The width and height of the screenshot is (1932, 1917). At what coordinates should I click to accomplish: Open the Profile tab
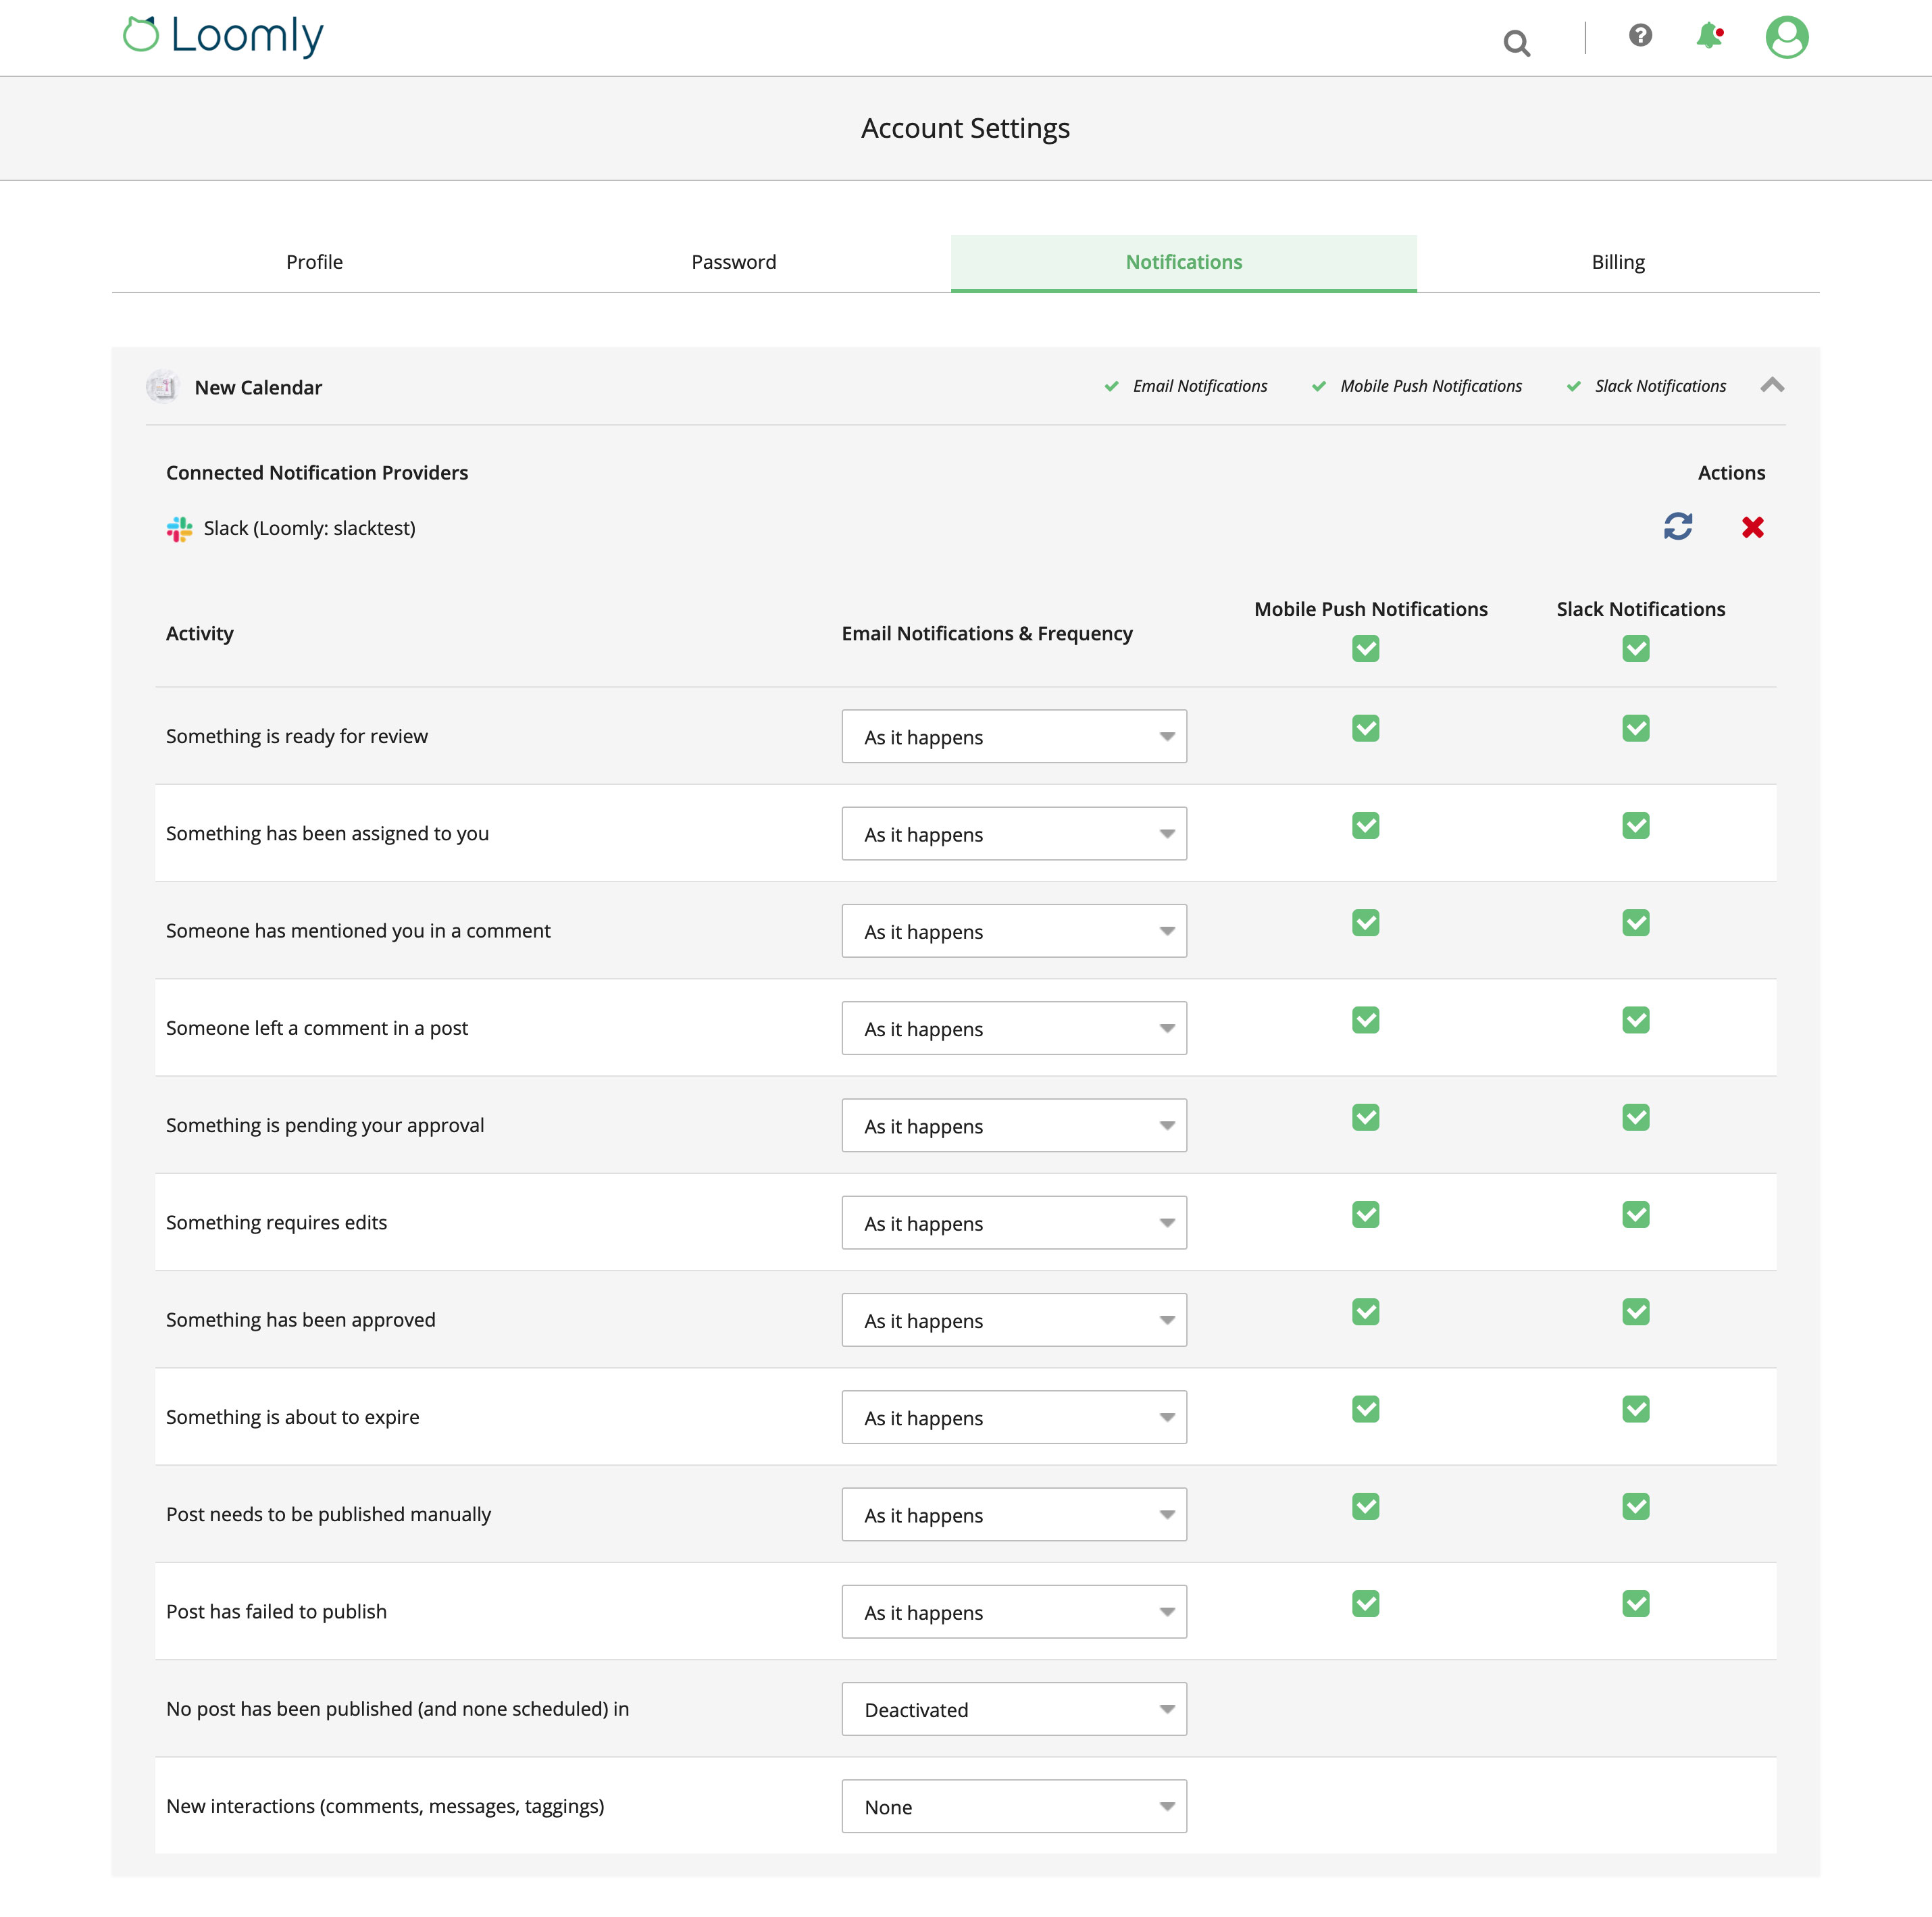(314, 262)
